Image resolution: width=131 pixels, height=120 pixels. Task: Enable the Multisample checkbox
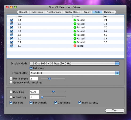click(x=11, y=78)
